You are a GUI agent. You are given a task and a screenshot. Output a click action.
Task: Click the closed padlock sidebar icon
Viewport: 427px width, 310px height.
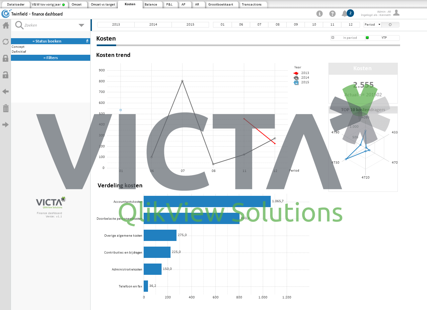tap(5, 58)
